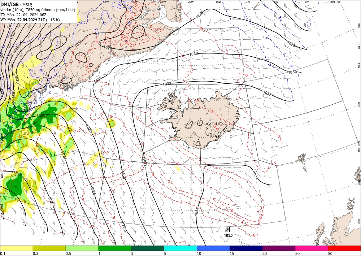Click the 'H' high pressure marker
361x256 pixels.
(228, 230)
